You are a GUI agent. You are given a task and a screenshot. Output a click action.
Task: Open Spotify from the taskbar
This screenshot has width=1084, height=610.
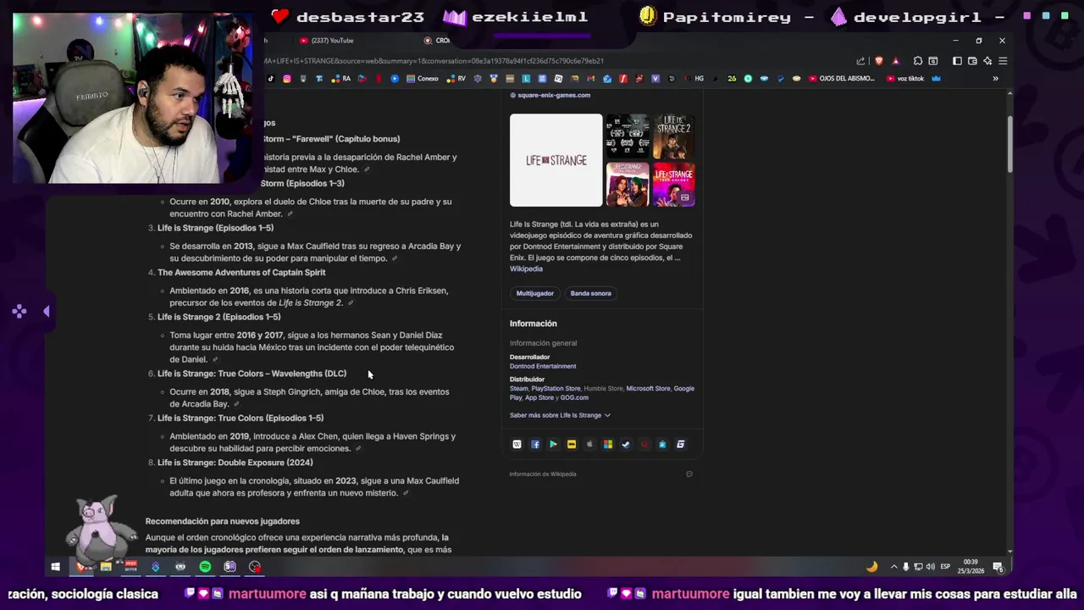[205, 567]
